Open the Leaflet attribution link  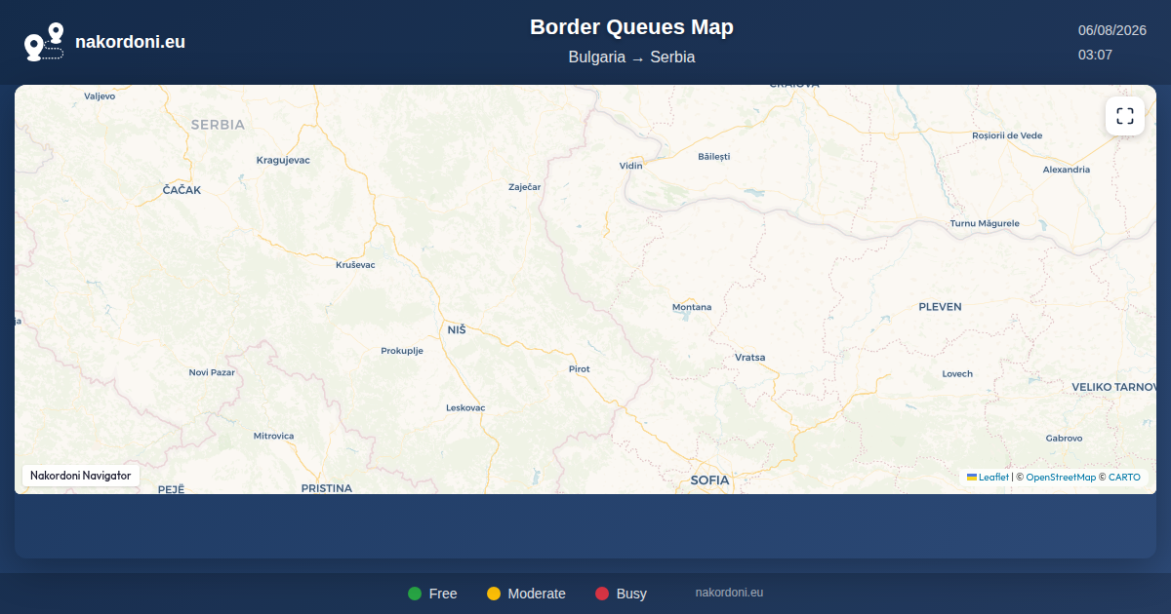pyautogui.click(x=988, y=478)
